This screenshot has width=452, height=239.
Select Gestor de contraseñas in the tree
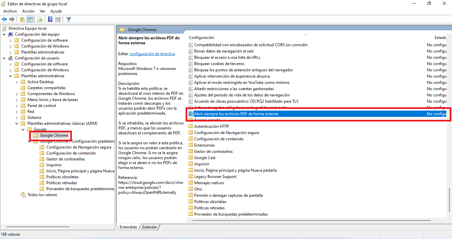tap(66, 159)
